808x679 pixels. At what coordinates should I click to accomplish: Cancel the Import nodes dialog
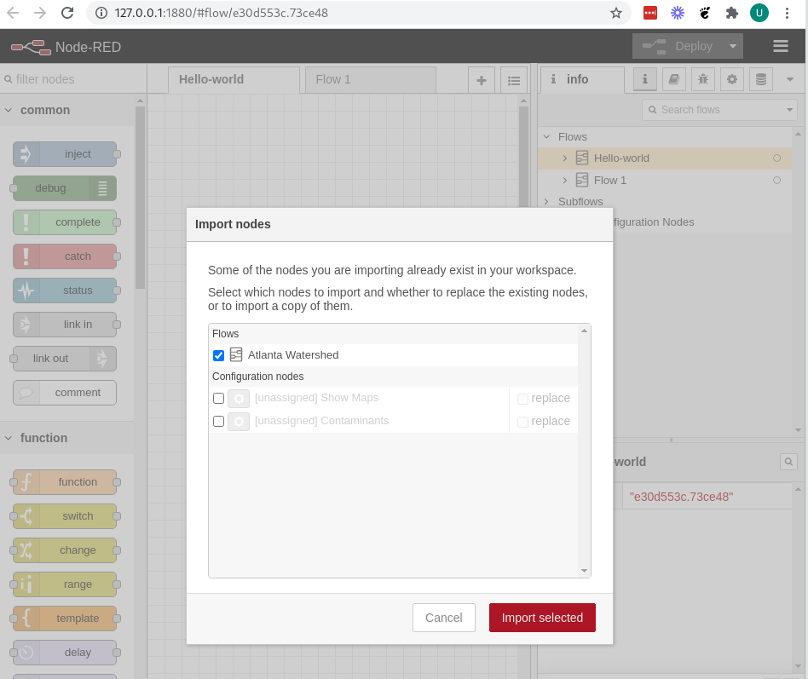point(443,618)
